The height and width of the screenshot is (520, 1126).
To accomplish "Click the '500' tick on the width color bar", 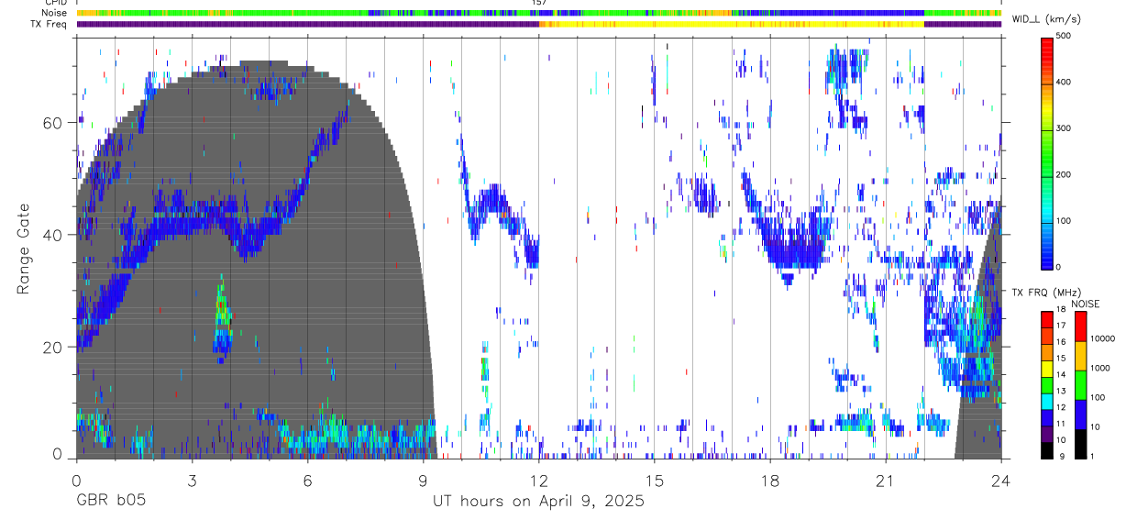I will coord(1065,37).
